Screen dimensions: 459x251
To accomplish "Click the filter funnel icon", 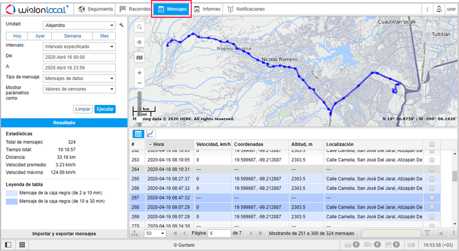I will point(427,233).
